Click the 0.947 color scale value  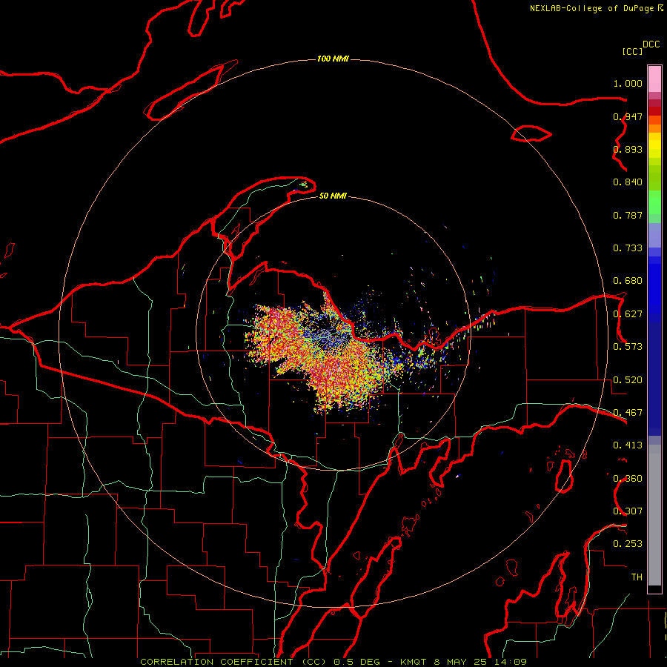[628, 116]
